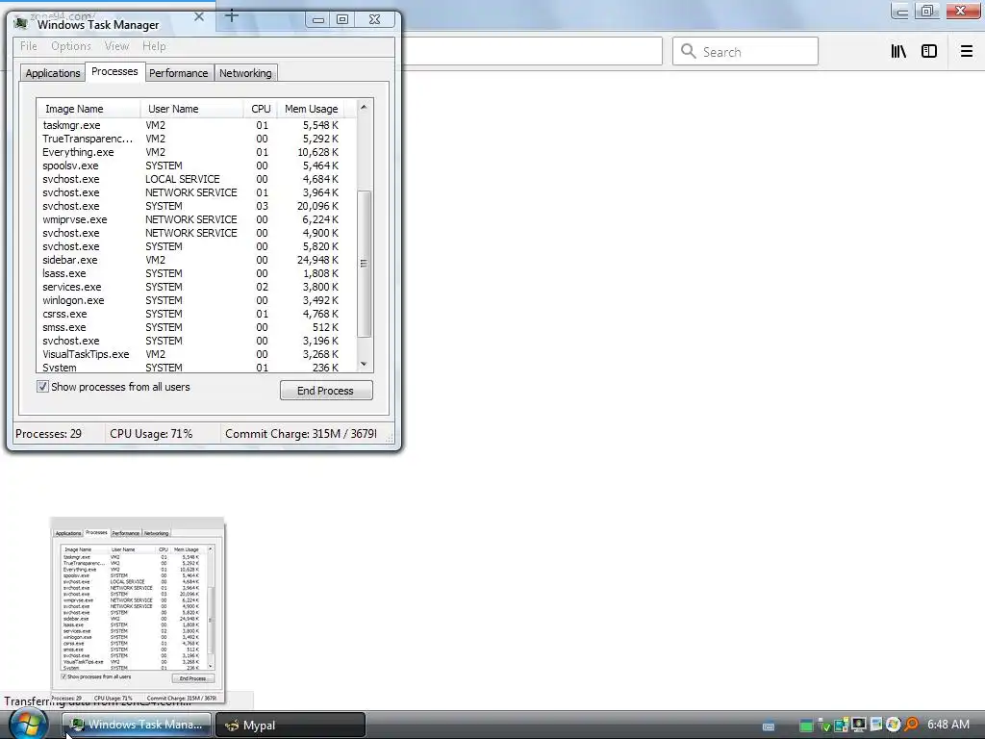Screen dimensions: 985x739
Task: Sort by the CPU column header
Action: point(260,109)
